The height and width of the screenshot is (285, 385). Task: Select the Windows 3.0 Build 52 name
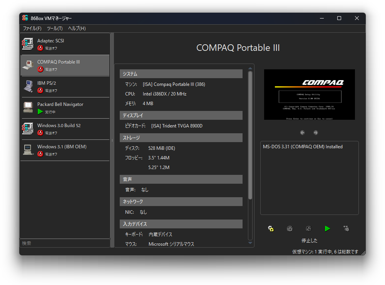[59, 125]
